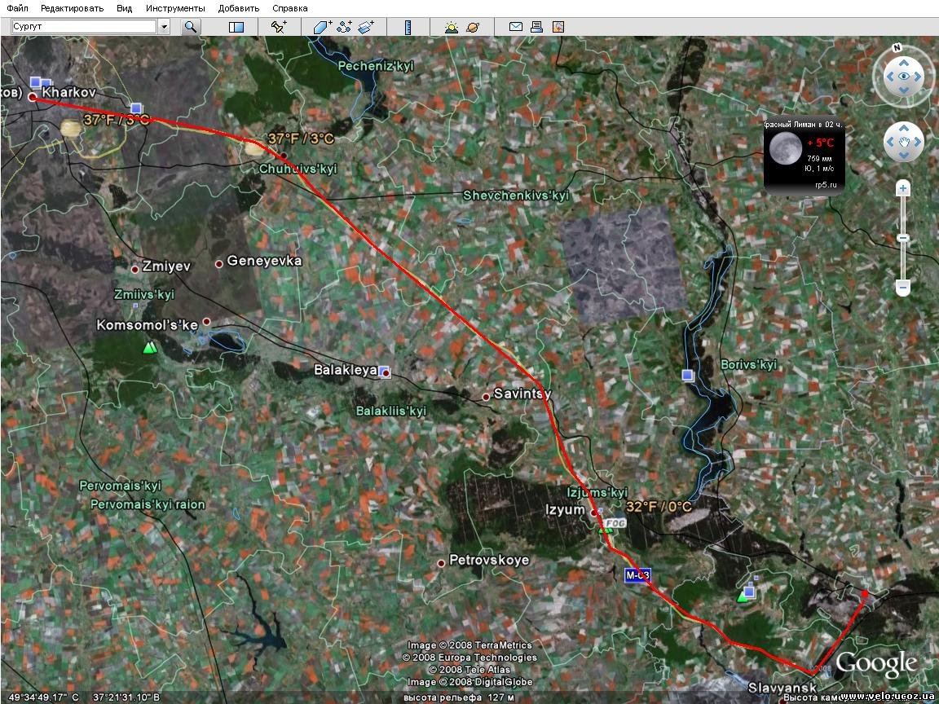Click the Pervomais'kyi raion label
Screen dimensions: 939x704
148,504
